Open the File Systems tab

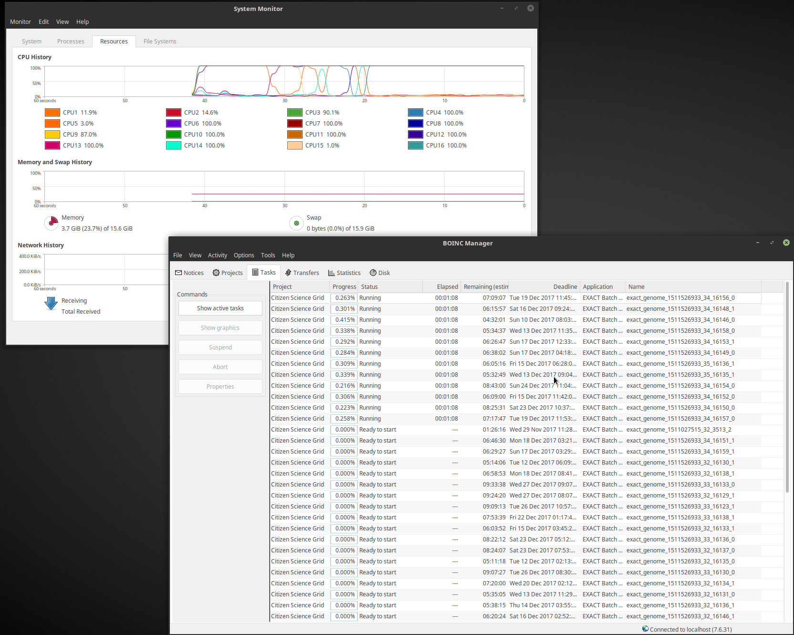160,42
